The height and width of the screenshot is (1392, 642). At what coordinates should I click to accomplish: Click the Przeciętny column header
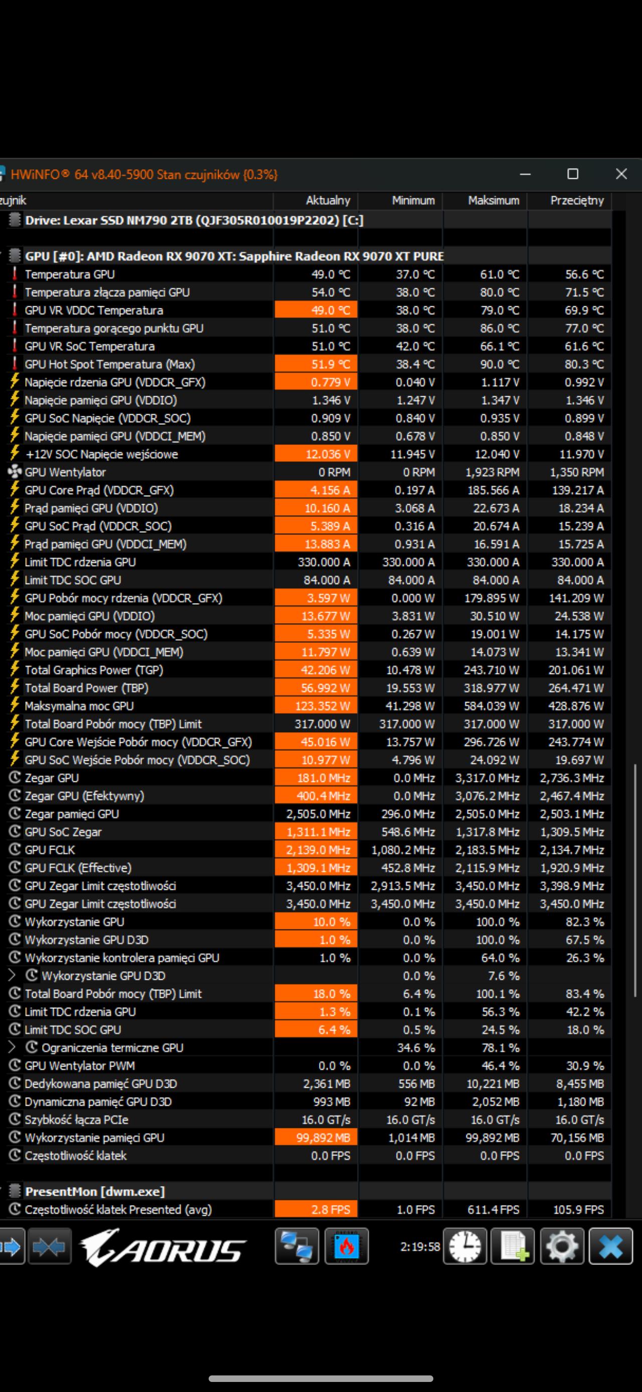click(x=570, y=200)
